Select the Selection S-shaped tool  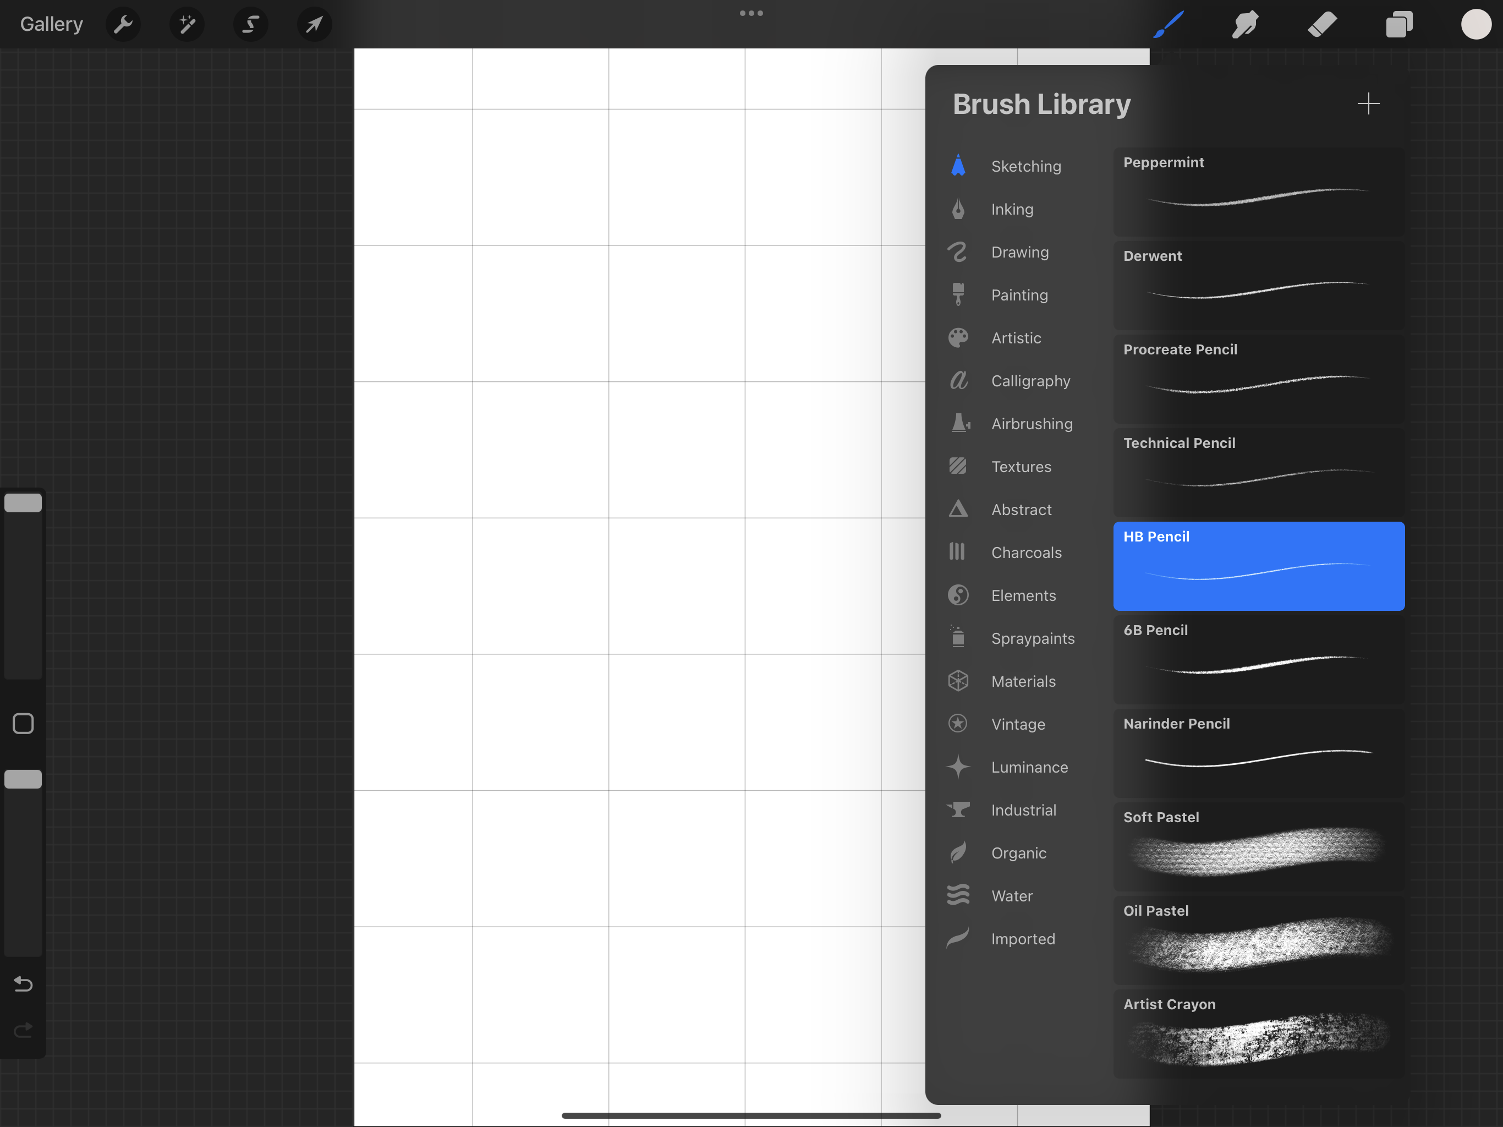(x=251, y=24)
